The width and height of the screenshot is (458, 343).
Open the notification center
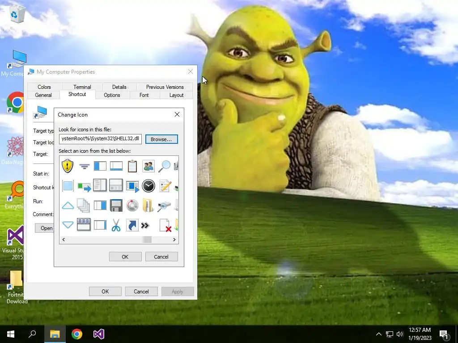point(444,334)
